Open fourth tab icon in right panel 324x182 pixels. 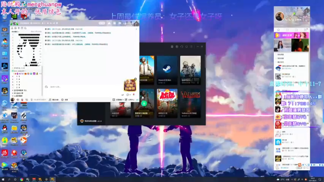click(x=305, y=30)
